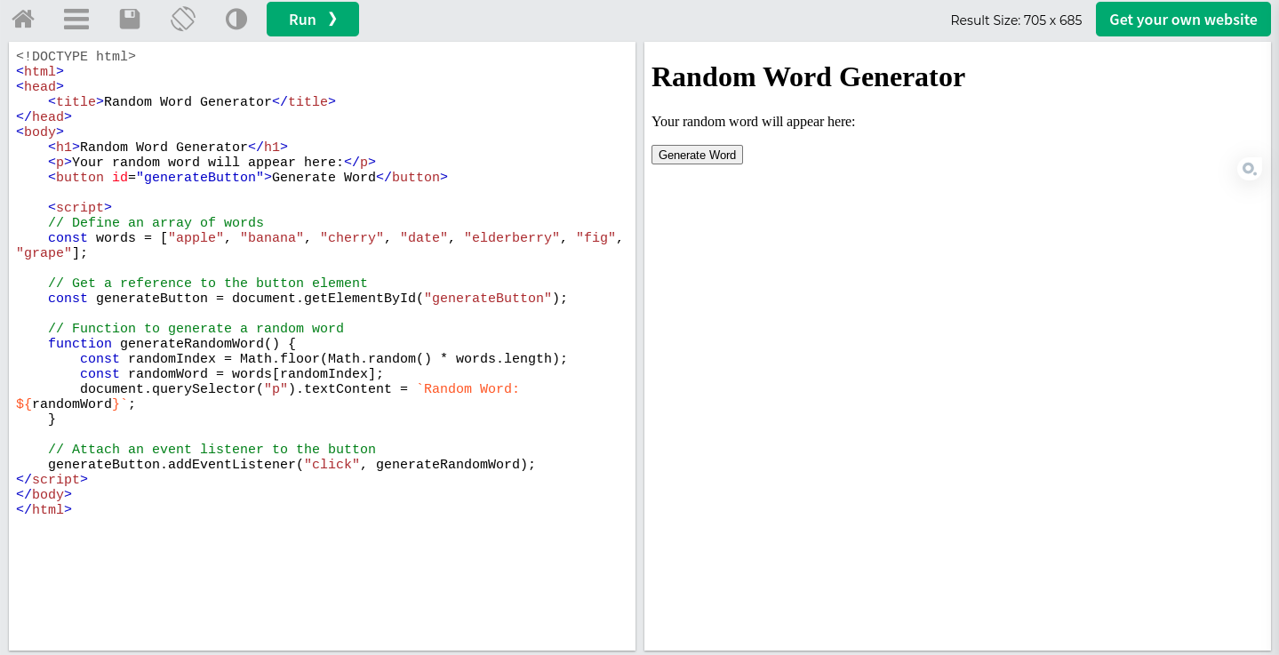Image resolution: width=1279 pixels, height=655 pixels.
Task: Expand the menu with the three-line icon
Action: (x=76, y=19)
